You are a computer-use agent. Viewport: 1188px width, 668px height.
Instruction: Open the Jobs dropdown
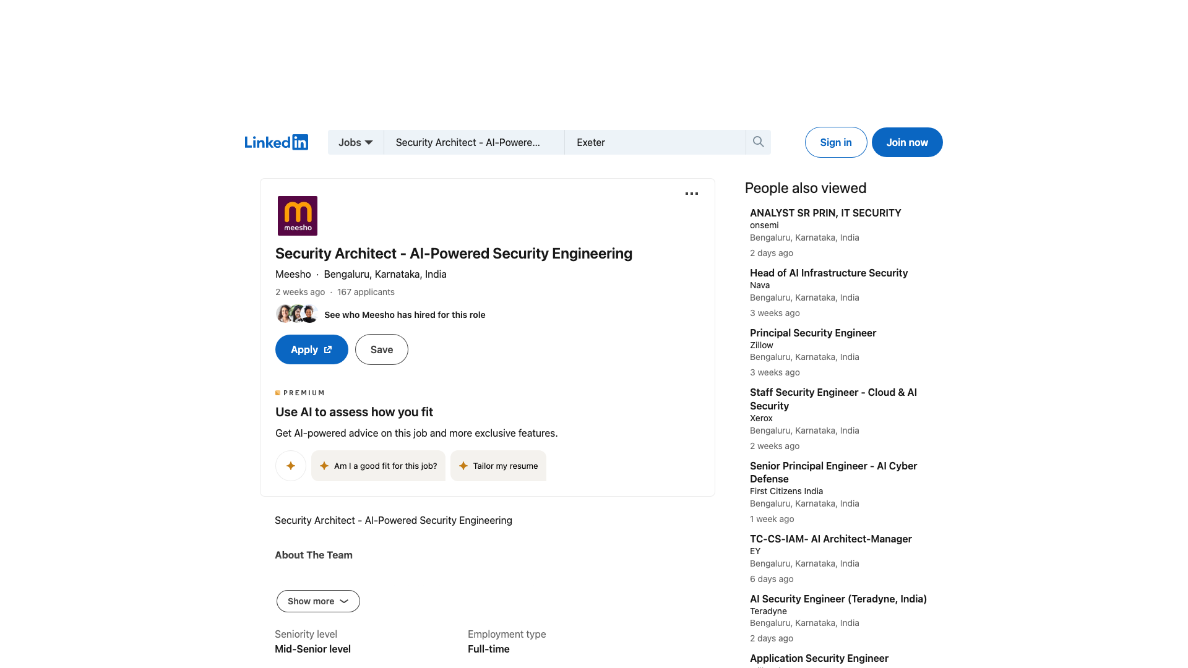coord(356,142)
